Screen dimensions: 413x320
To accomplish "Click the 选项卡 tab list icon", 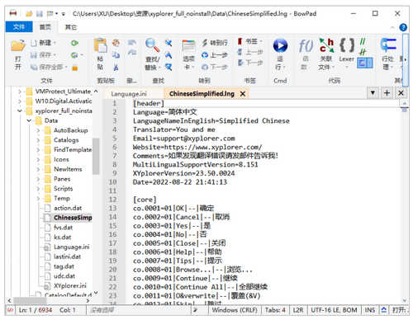I will click(188, 46).
